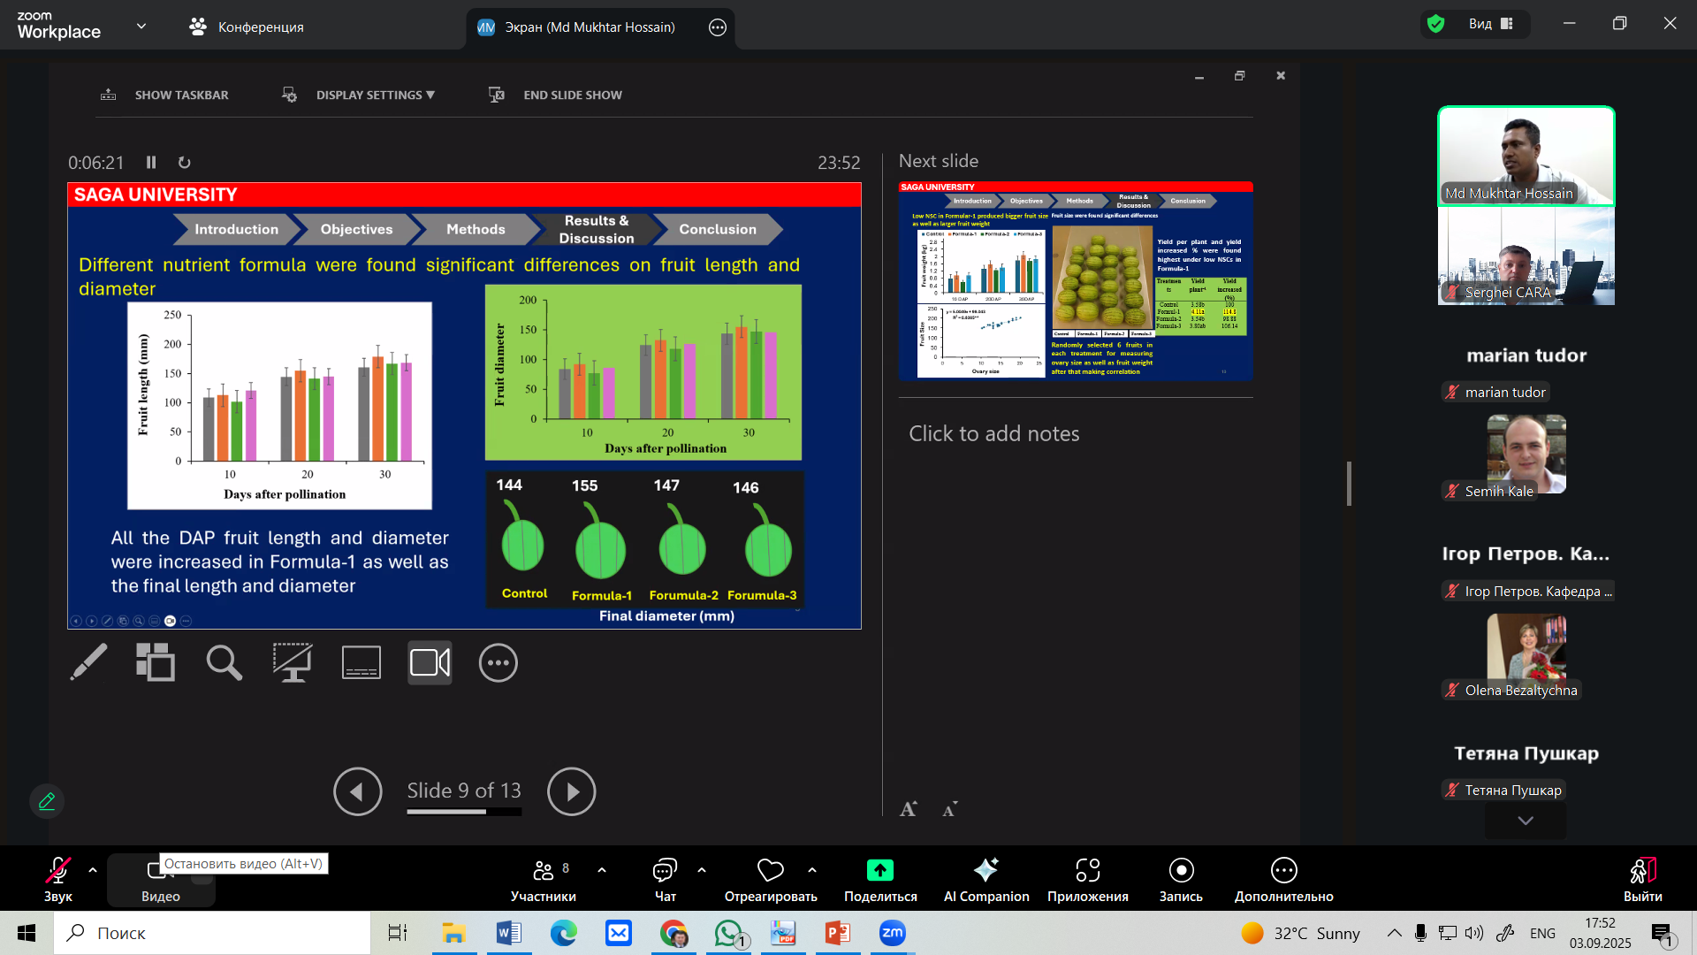Open AI Companion
1697x955 pixels.
985,880
